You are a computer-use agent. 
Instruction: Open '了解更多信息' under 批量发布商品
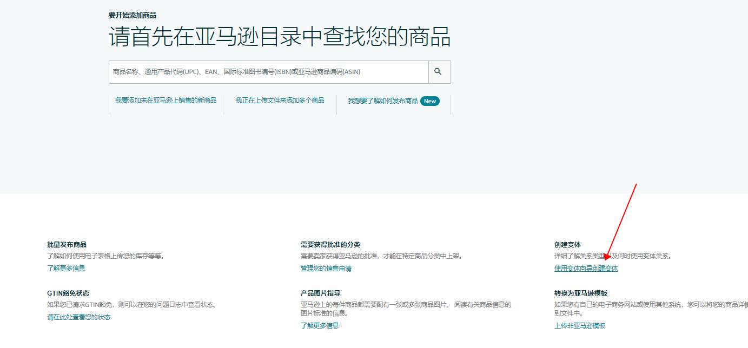66,268
